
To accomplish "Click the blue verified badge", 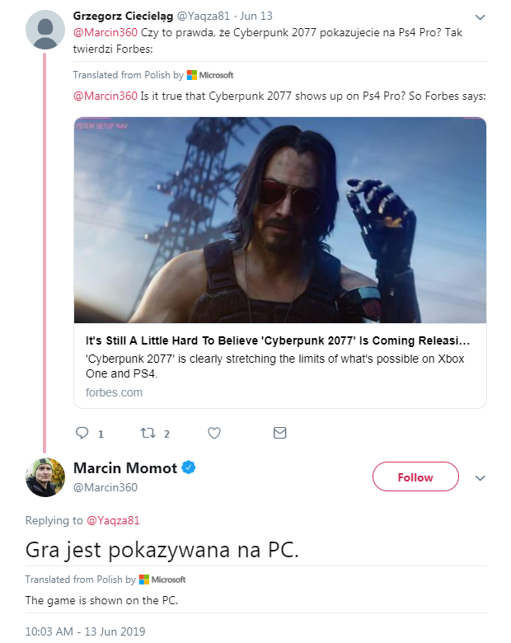I will (189, 468).
